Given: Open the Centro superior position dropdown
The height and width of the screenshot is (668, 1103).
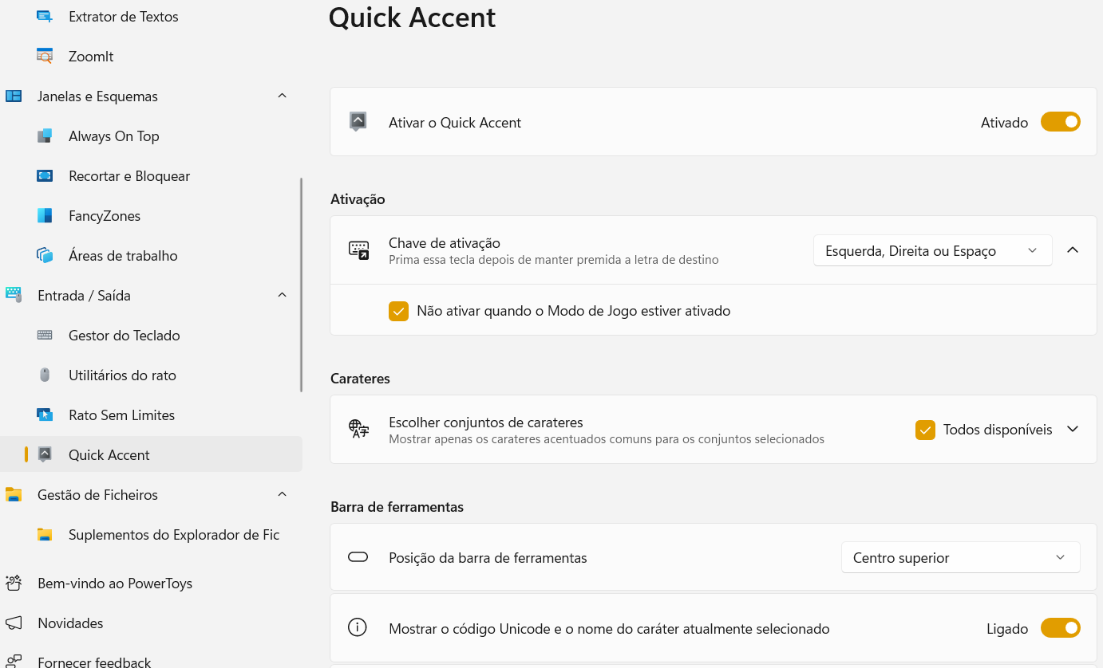Looking at the screenshot, I should (960, 557).
